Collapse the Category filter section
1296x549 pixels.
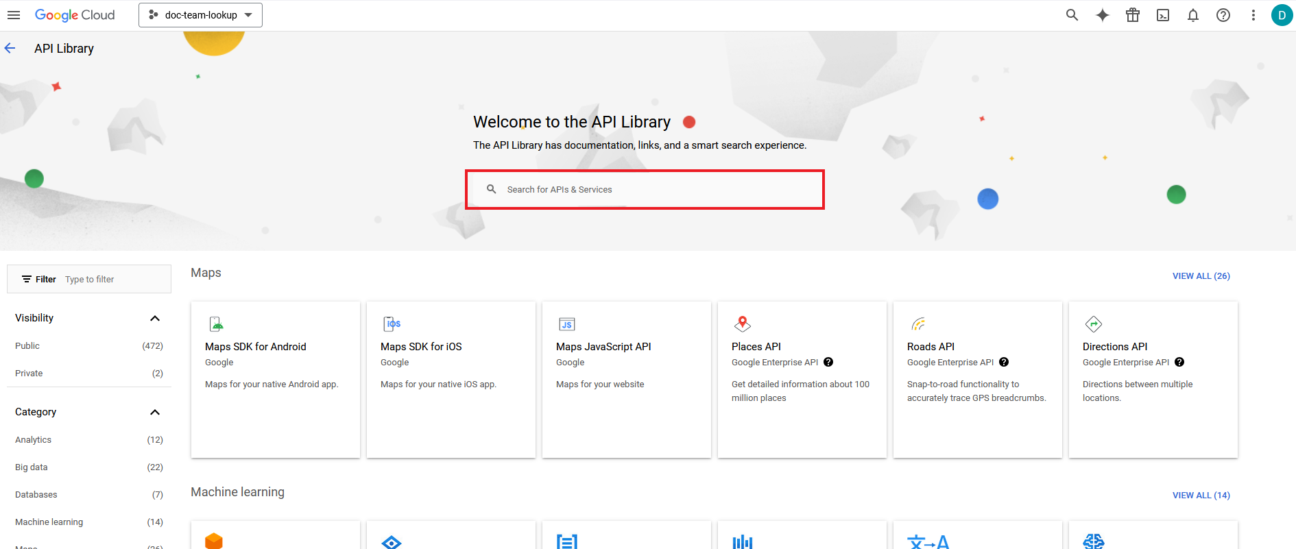[155, 412]
